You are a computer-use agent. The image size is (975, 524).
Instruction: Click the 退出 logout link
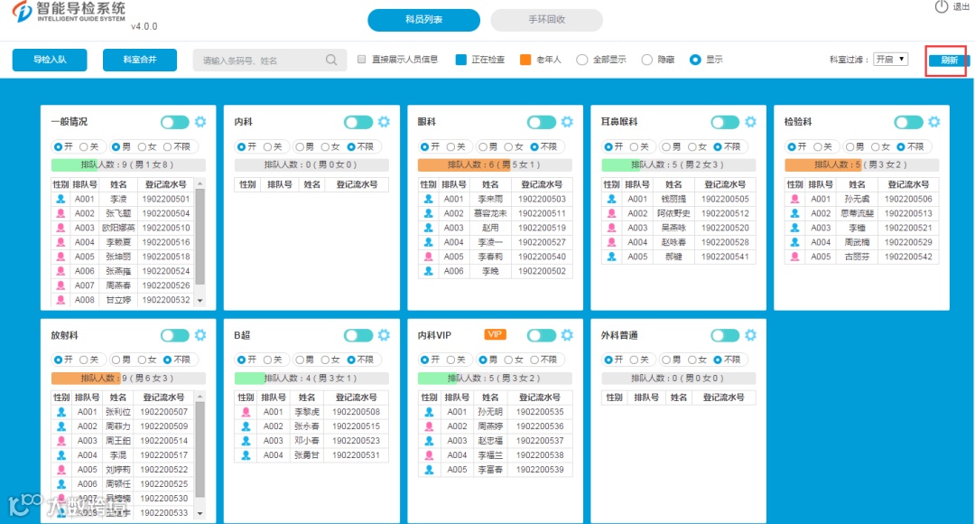point(961,7)
